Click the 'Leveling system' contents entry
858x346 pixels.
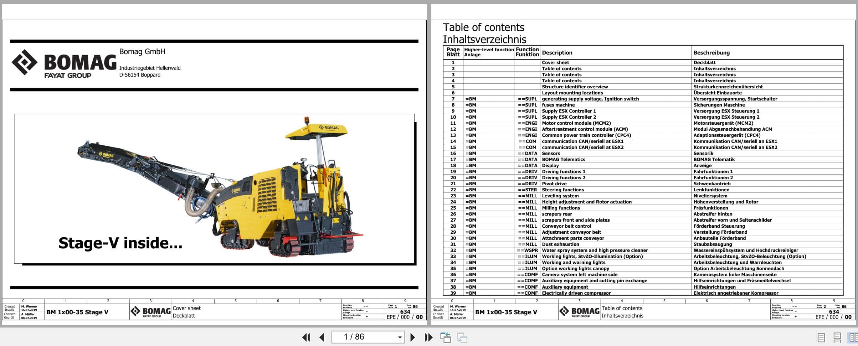click(x=562, y=196)
